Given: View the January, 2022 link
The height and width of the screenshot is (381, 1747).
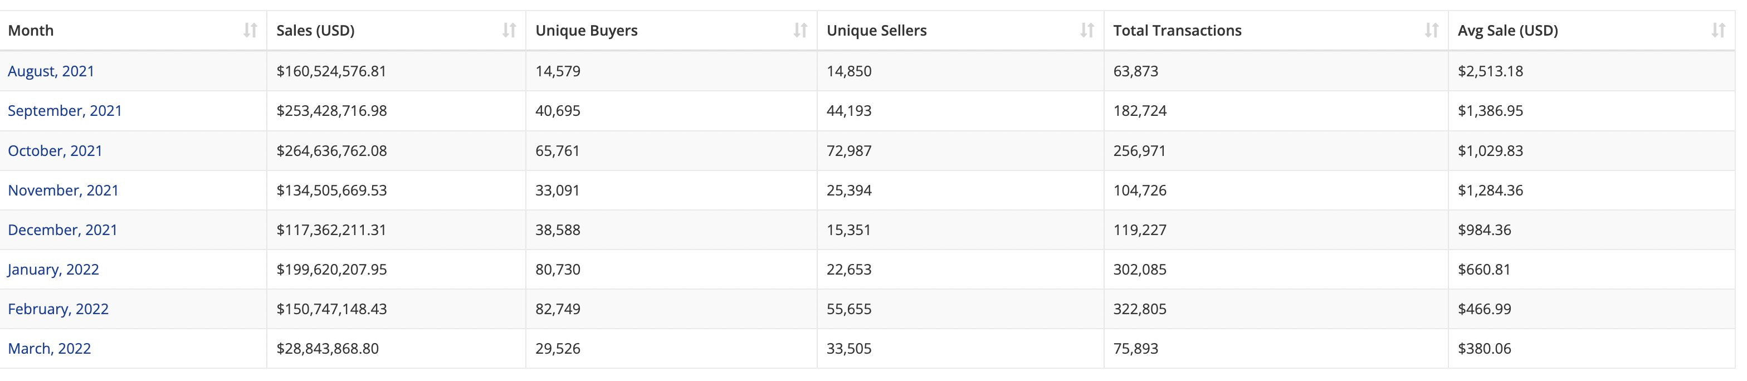Looking at the screenshot, I should [53, 269].
